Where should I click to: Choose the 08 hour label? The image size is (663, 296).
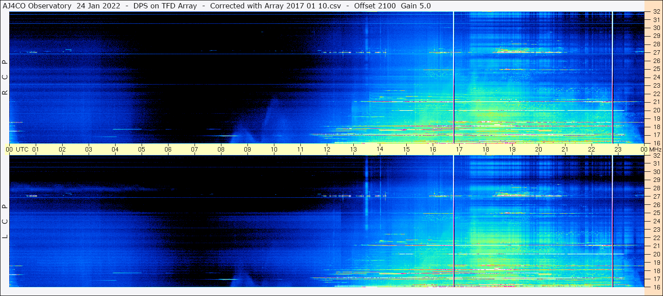pyautogui.click(x=221, y=149)
